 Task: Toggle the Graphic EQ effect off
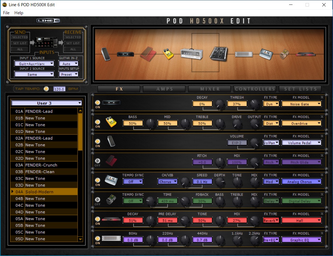pyautogui.click(x=97, y=238)
